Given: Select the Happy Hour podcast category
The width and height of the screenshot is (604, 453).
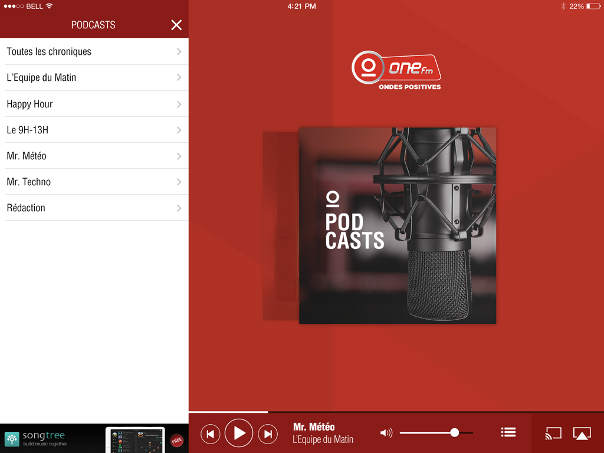Looking at the screenshot, I should pyautogui.click(x=94, y=104).
